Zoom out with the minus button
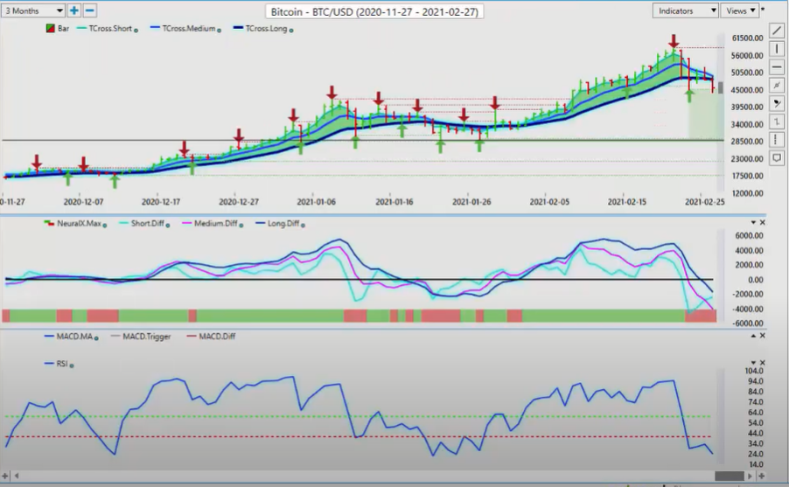The height and width of the screenshot is (487, 789). 89,10
